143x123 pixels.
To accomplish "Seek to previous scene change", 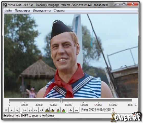I will pyautogui.click(x=58, y=110).
